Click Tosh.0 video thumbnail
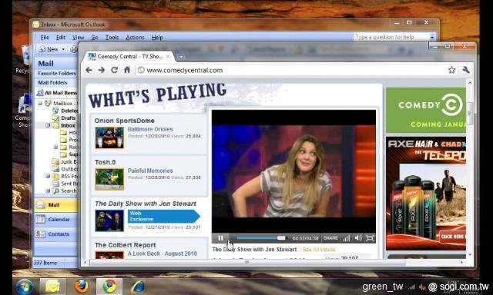This screenshot has height=295, width=493. point(109,179)
